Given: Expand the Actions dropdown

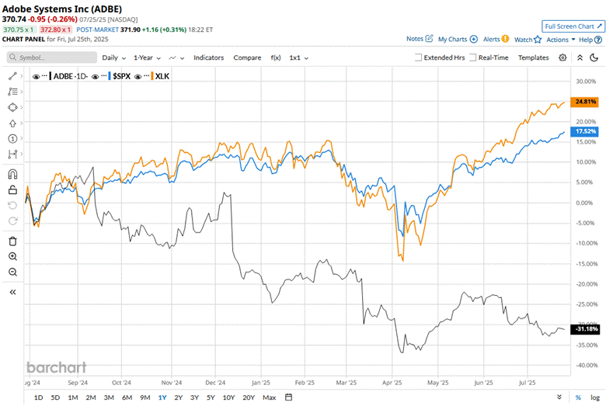Looking at the screenshot, I should [x=561, y=40].
